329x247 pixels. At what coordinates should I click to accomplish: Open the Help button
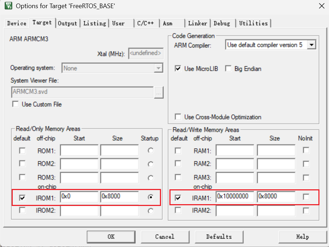click(303, 237)
